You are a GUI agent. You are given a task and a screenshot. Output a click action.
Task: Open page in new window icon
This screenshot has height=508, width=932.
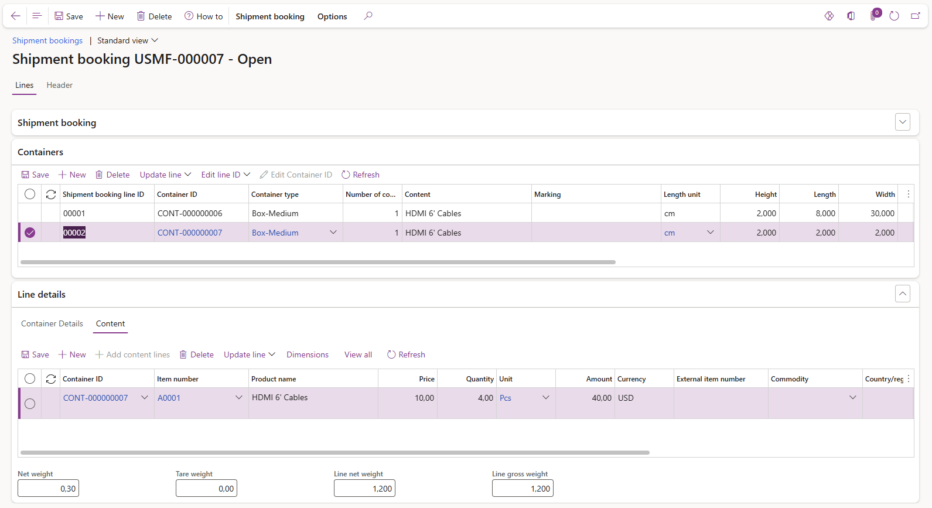915,16
